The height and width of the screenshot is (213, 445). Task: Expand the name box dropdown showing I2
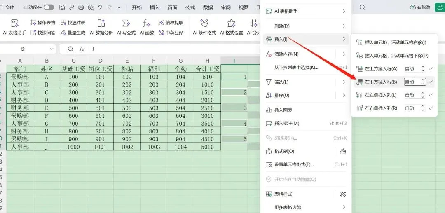click(x=52, y=49)
